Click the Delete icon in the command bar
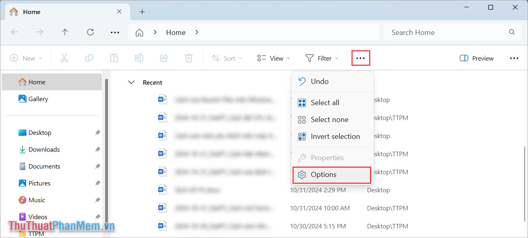 (189, 58)
